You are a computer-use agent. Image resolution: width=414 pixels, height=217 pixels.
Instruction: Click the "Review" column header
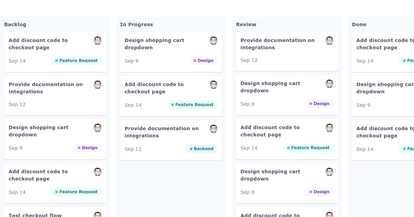(x=246, y=24)
